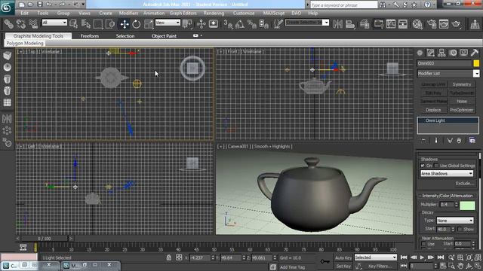Select the Move tool in the toolbar
This screenshot has width=483, height=271.
tap(125, 24)
